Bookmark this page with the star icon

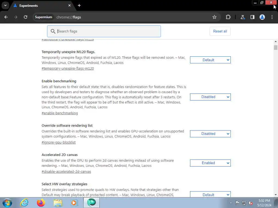214,17
